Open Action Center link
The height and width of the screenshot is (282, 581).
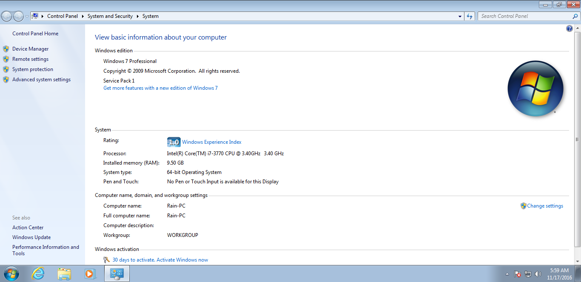[x=28, y=228]
